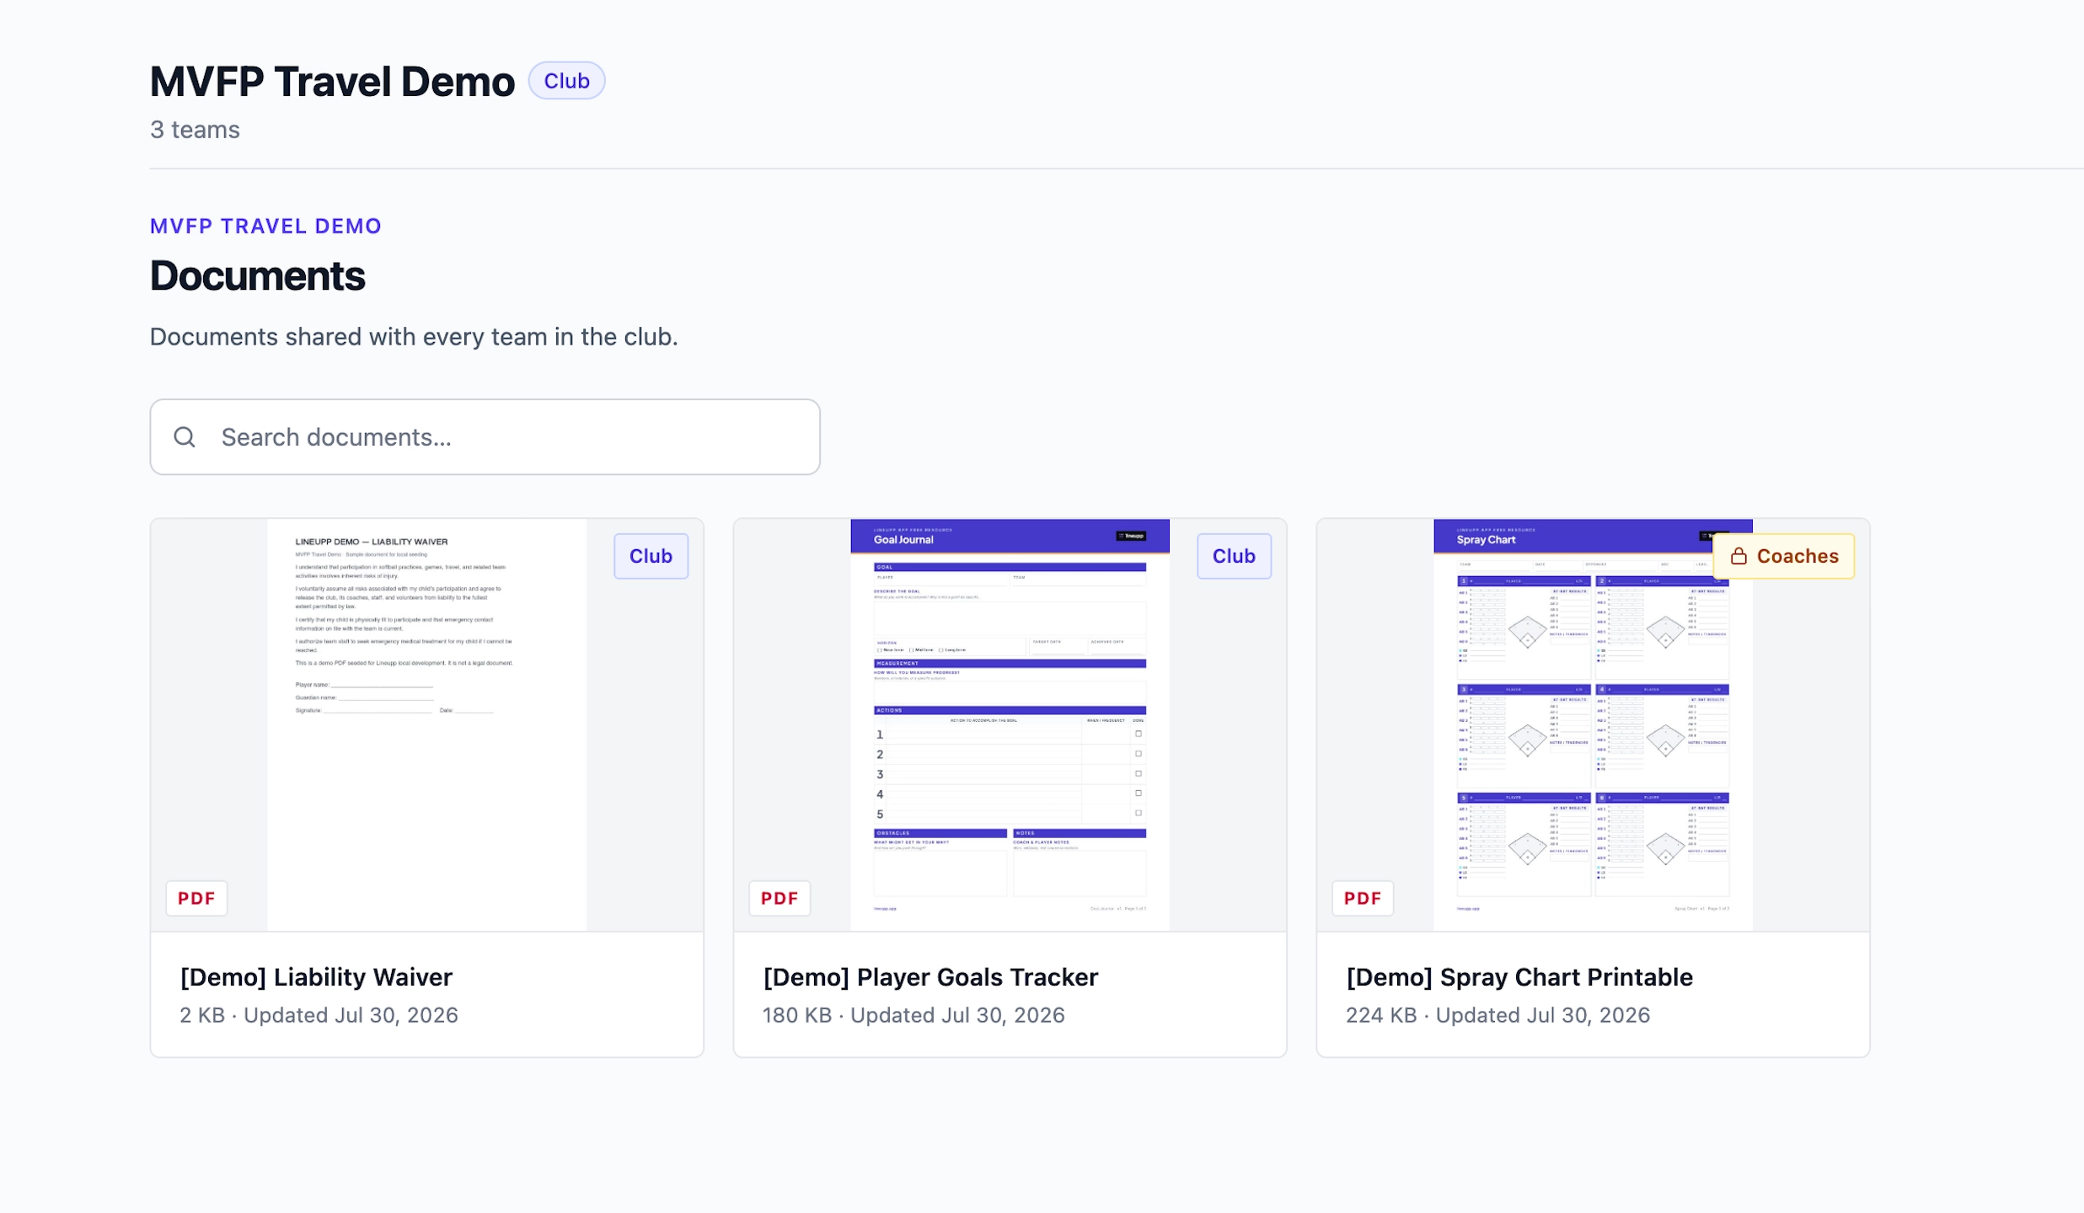2084x1213 pixels.
Task: Click 'Documents shared with every team' description
Action: point(414,337)
